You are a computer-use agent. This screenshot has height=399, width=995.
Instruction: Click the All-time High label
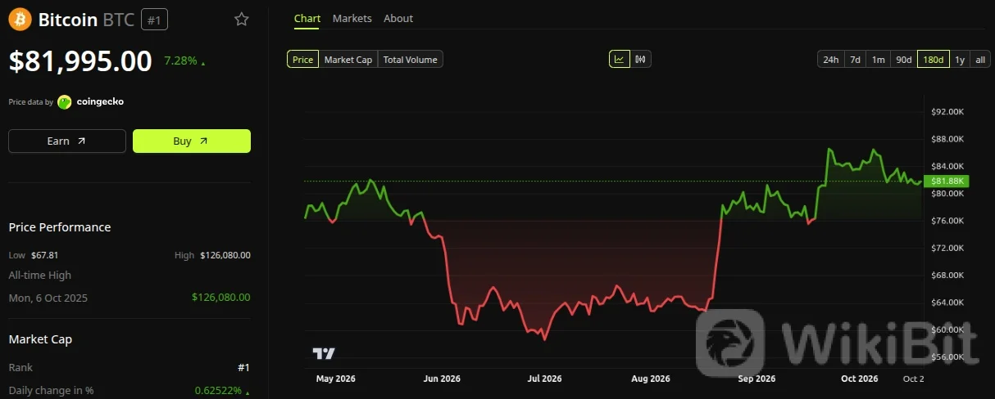[39, 276]
